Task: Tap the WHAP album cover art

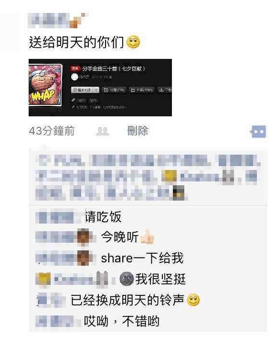Action: (45, 85)
